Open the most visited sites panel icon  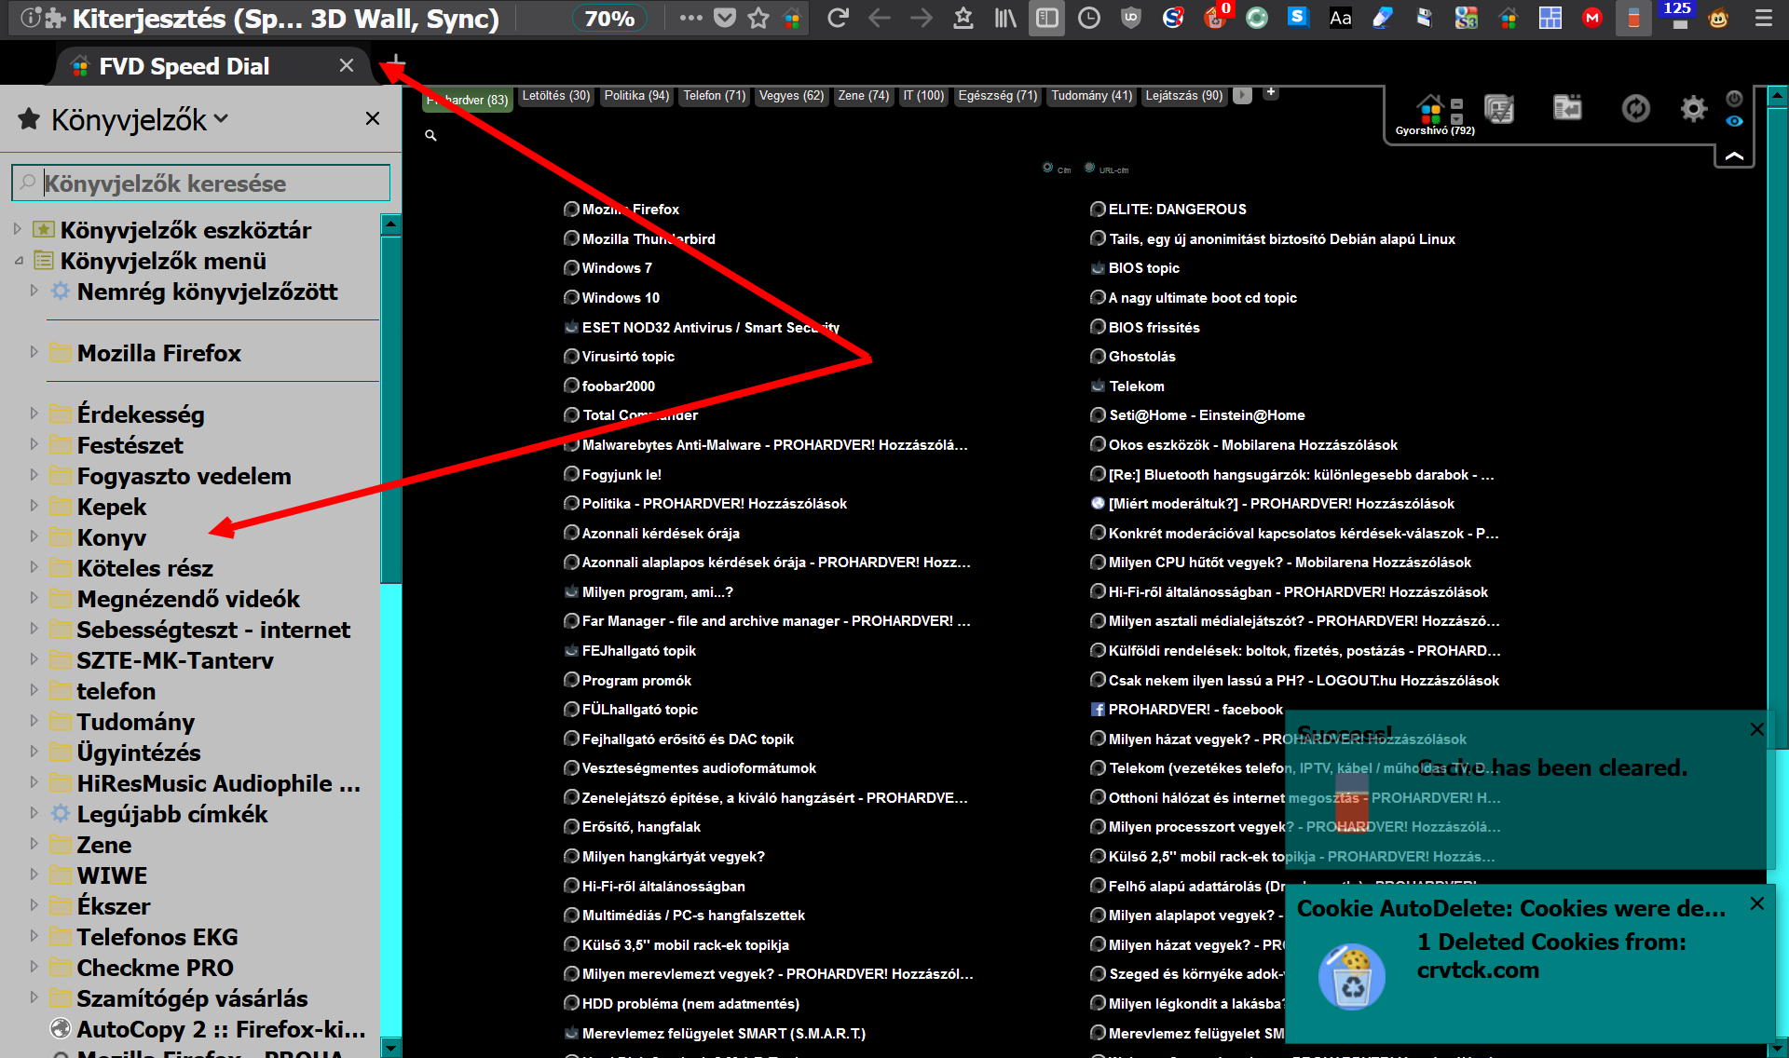(1499, 109)
